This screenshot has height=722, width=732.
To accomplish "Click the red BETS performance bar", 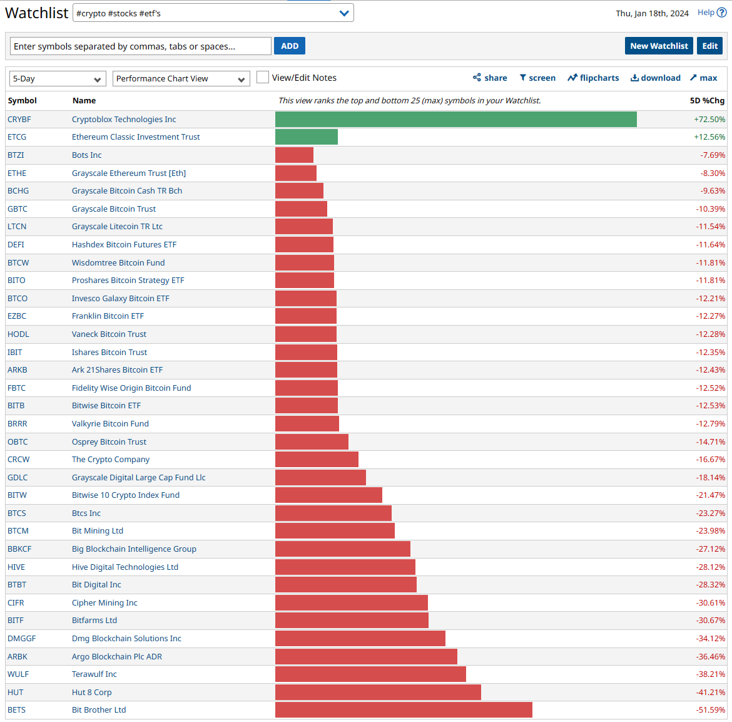I will point(404,710).
